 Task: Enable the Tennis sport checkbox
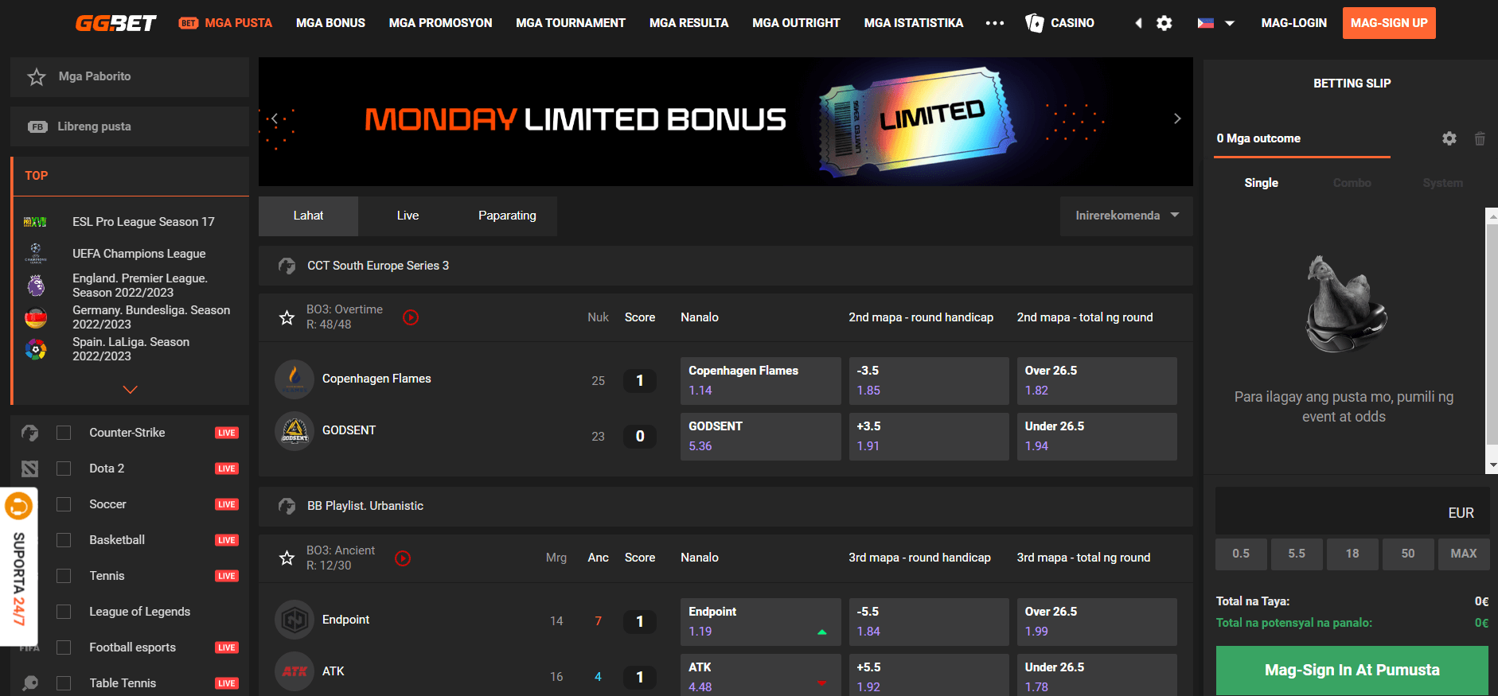point(64,576)
